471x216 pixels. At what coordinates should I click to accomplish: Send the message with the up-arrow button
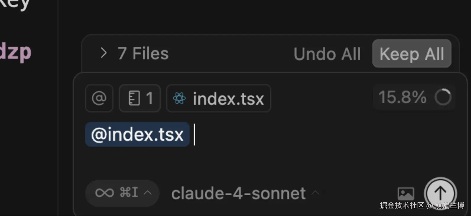[440, 193]
